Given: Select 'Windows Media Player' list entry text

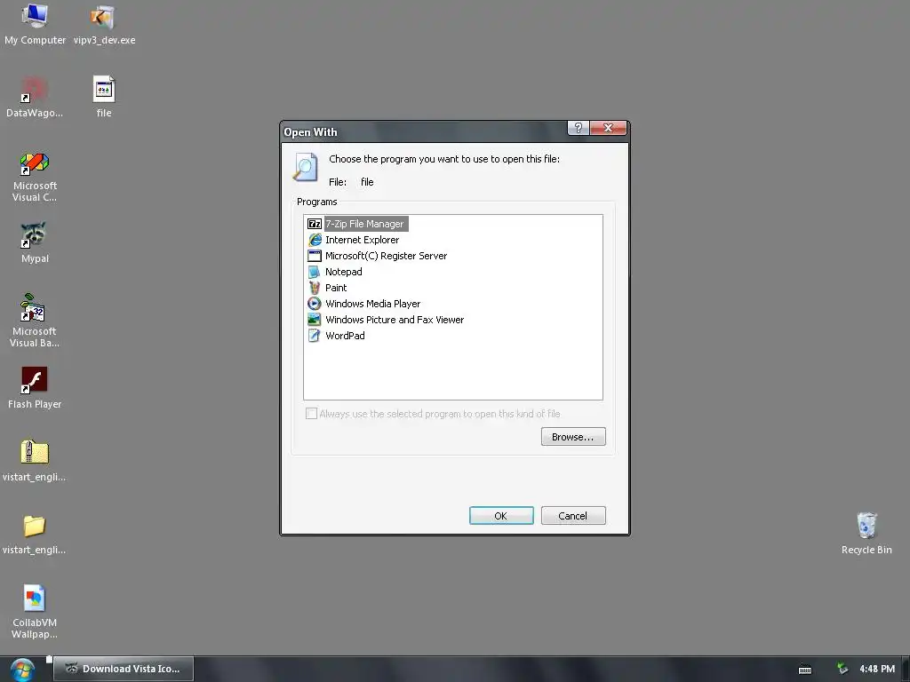Looking at the screenshot, I should click(x=372, y=304).
